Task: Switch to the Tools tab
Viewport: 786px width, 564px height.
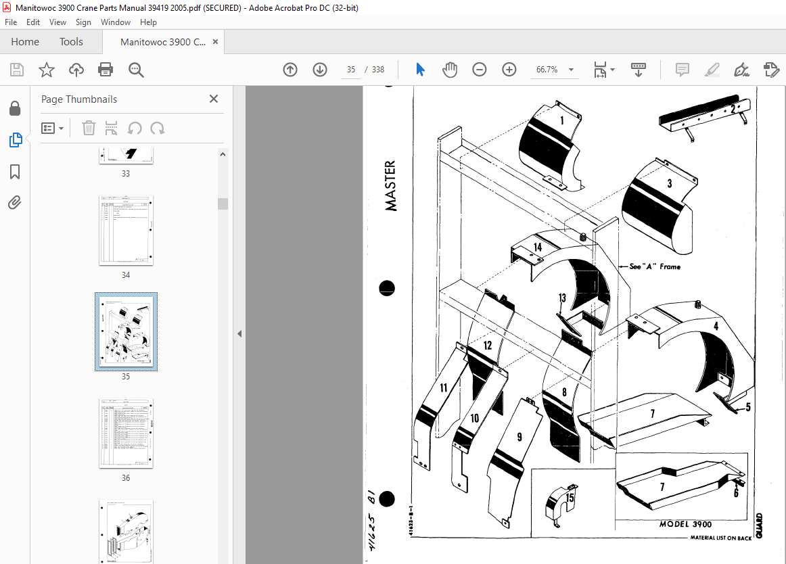Action: coord(71,42)
